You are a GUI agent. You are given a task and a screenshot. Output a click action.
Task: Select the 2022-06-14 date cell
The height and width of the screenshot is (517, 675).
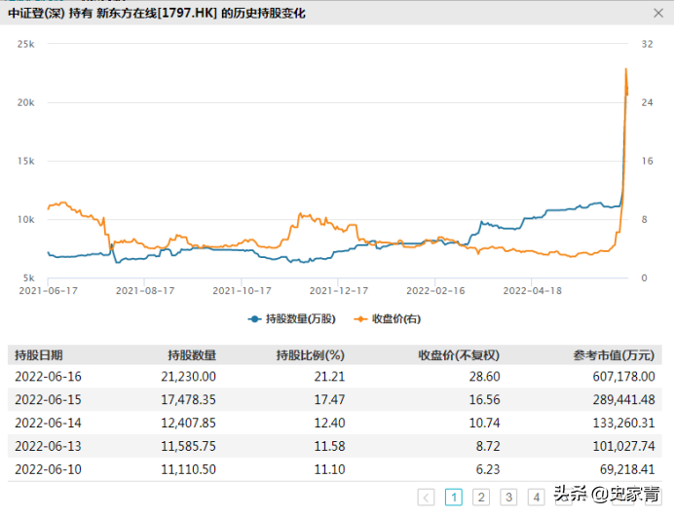[x=49, y=424]
